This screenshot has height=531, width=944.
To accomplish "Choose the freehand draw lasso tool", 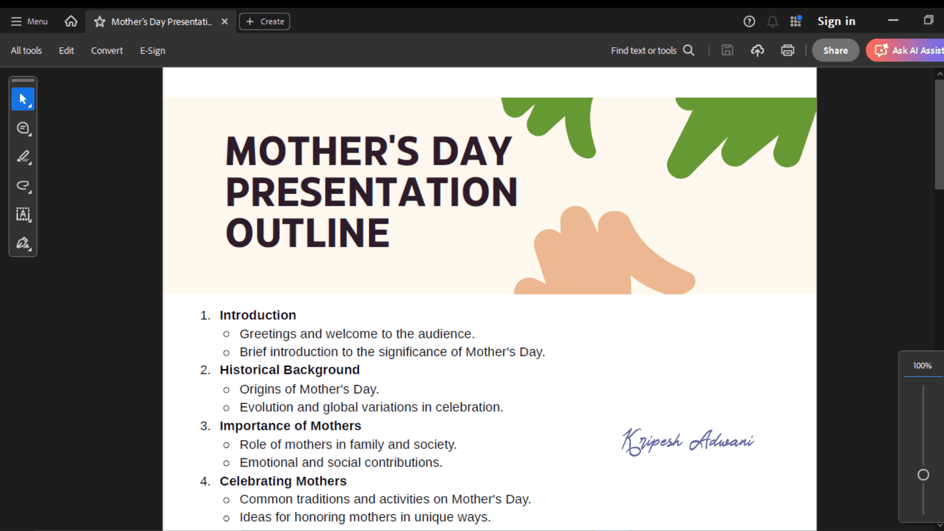I will 23,186.
